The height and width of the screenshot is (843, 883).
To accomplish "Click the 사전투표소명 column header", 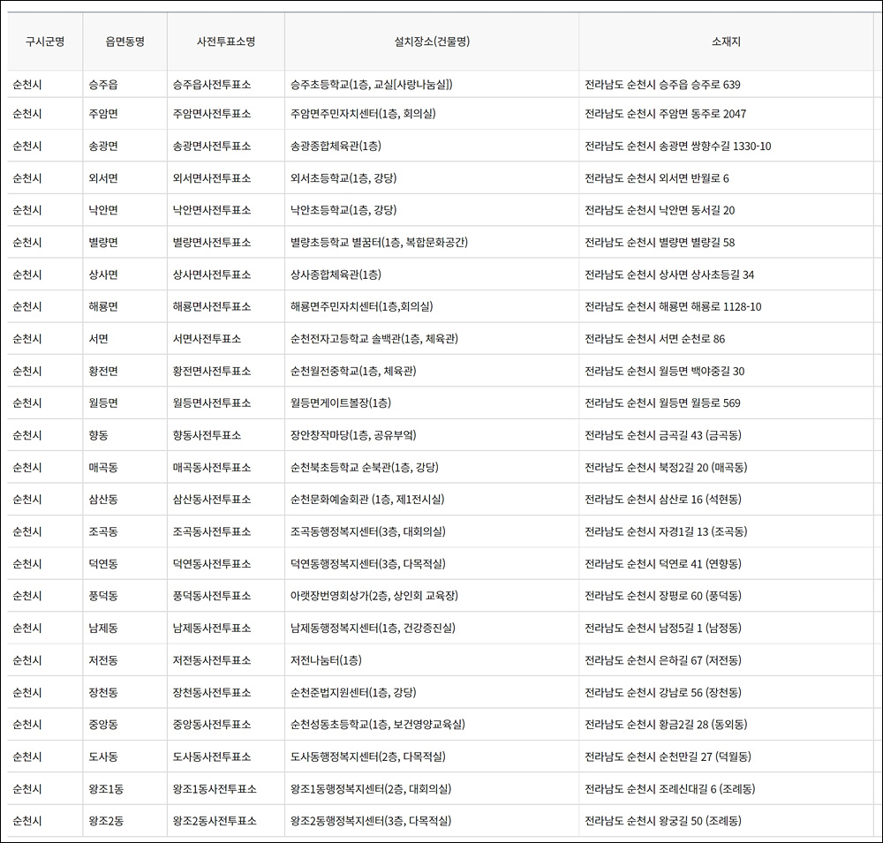I will click(x=226, y=41).
